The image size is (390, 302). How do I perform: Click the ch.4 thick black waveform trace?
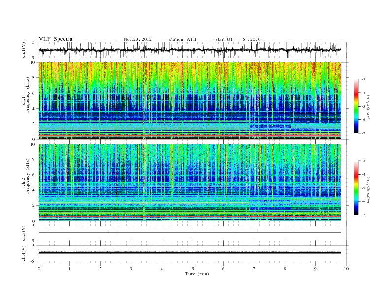click(x=190, y=253)
